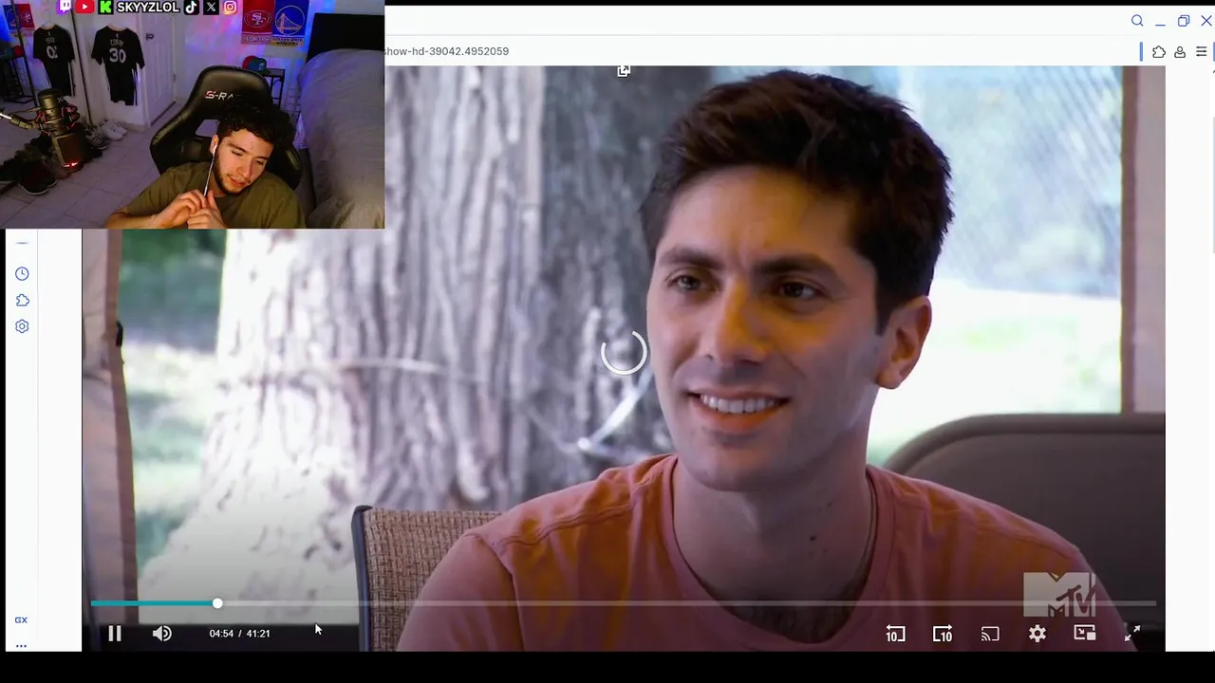The height and width of the screenshot is (683, 1215).
Task: Open the sidebar three-dots more menu
Action: tap(21, 646)
